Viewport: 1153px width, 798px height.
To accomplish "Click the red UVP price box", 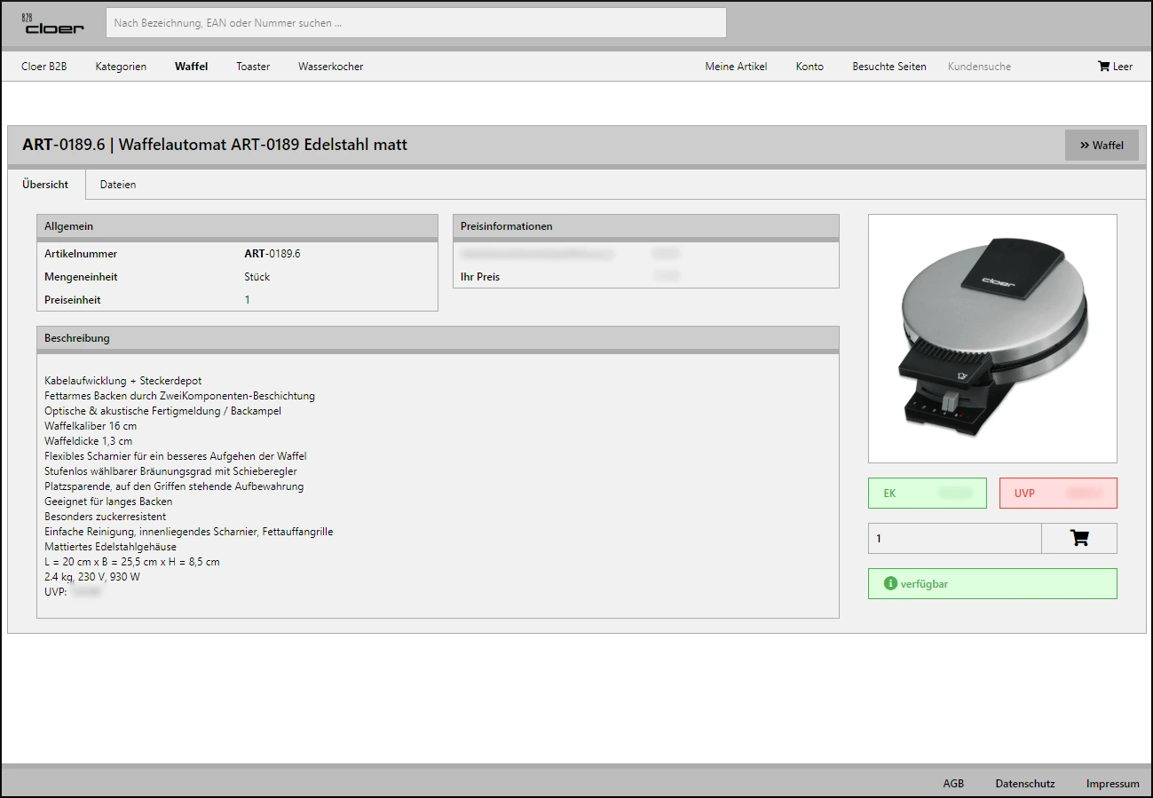I will [x=1057, y=493].
